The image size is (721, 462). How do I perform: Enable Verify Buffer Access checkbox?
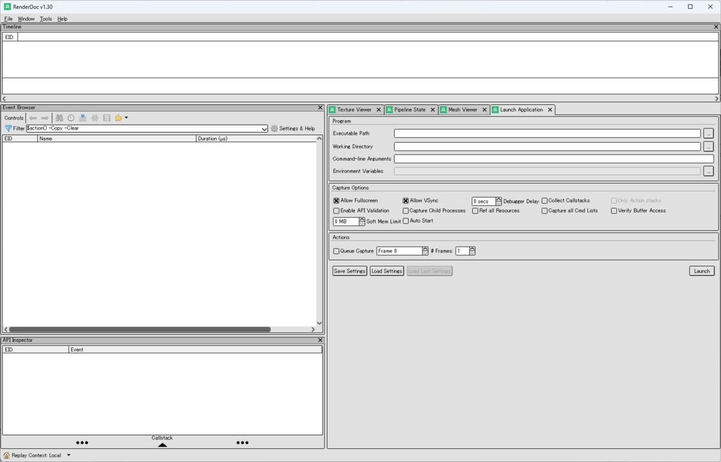click(614, 211)
